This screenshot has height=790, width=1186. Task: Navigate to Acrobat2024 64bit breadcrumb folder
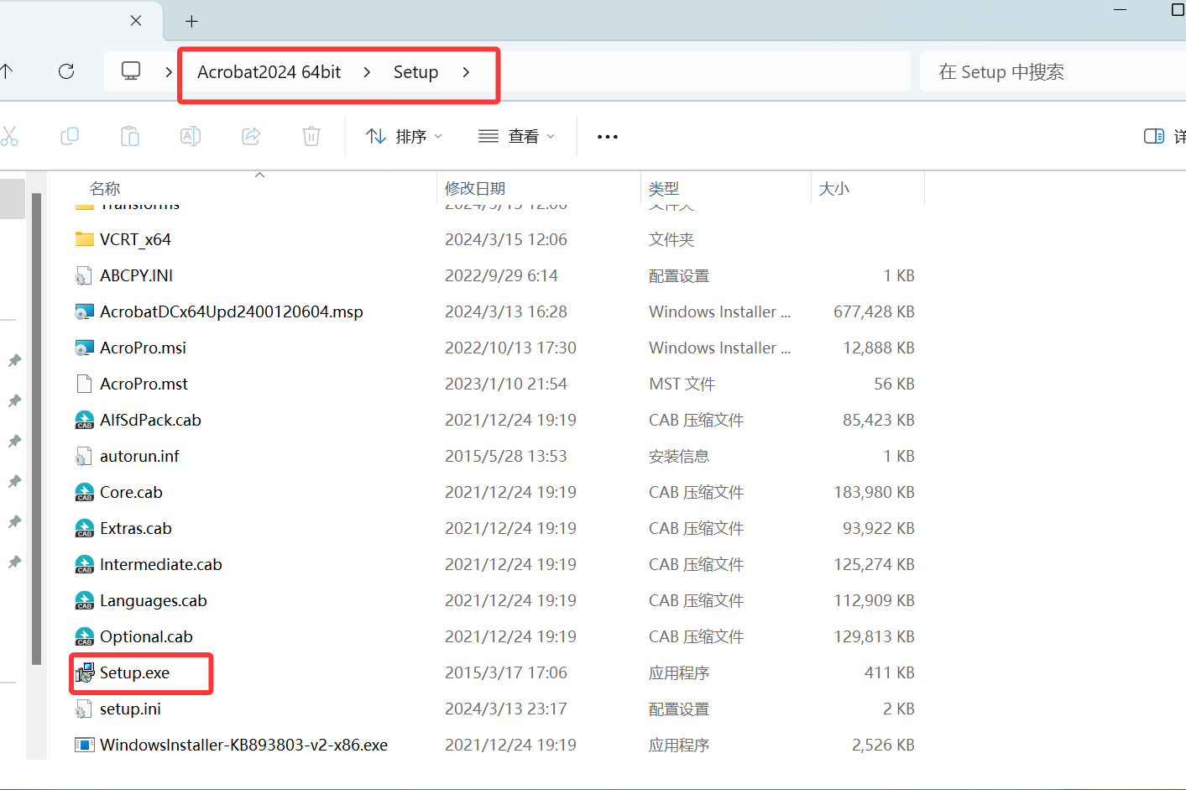click(x=269, y=72)
